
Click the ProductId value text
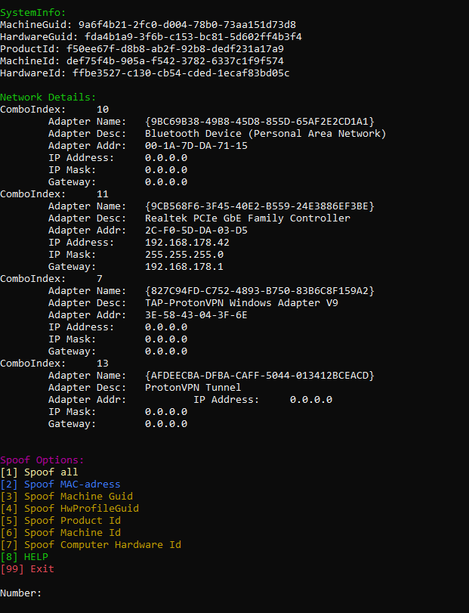(175, 49)
